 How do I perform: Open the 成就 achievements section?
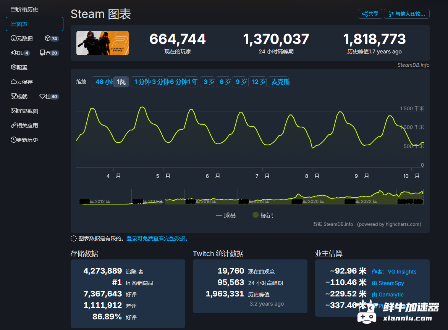pos(19,97)
